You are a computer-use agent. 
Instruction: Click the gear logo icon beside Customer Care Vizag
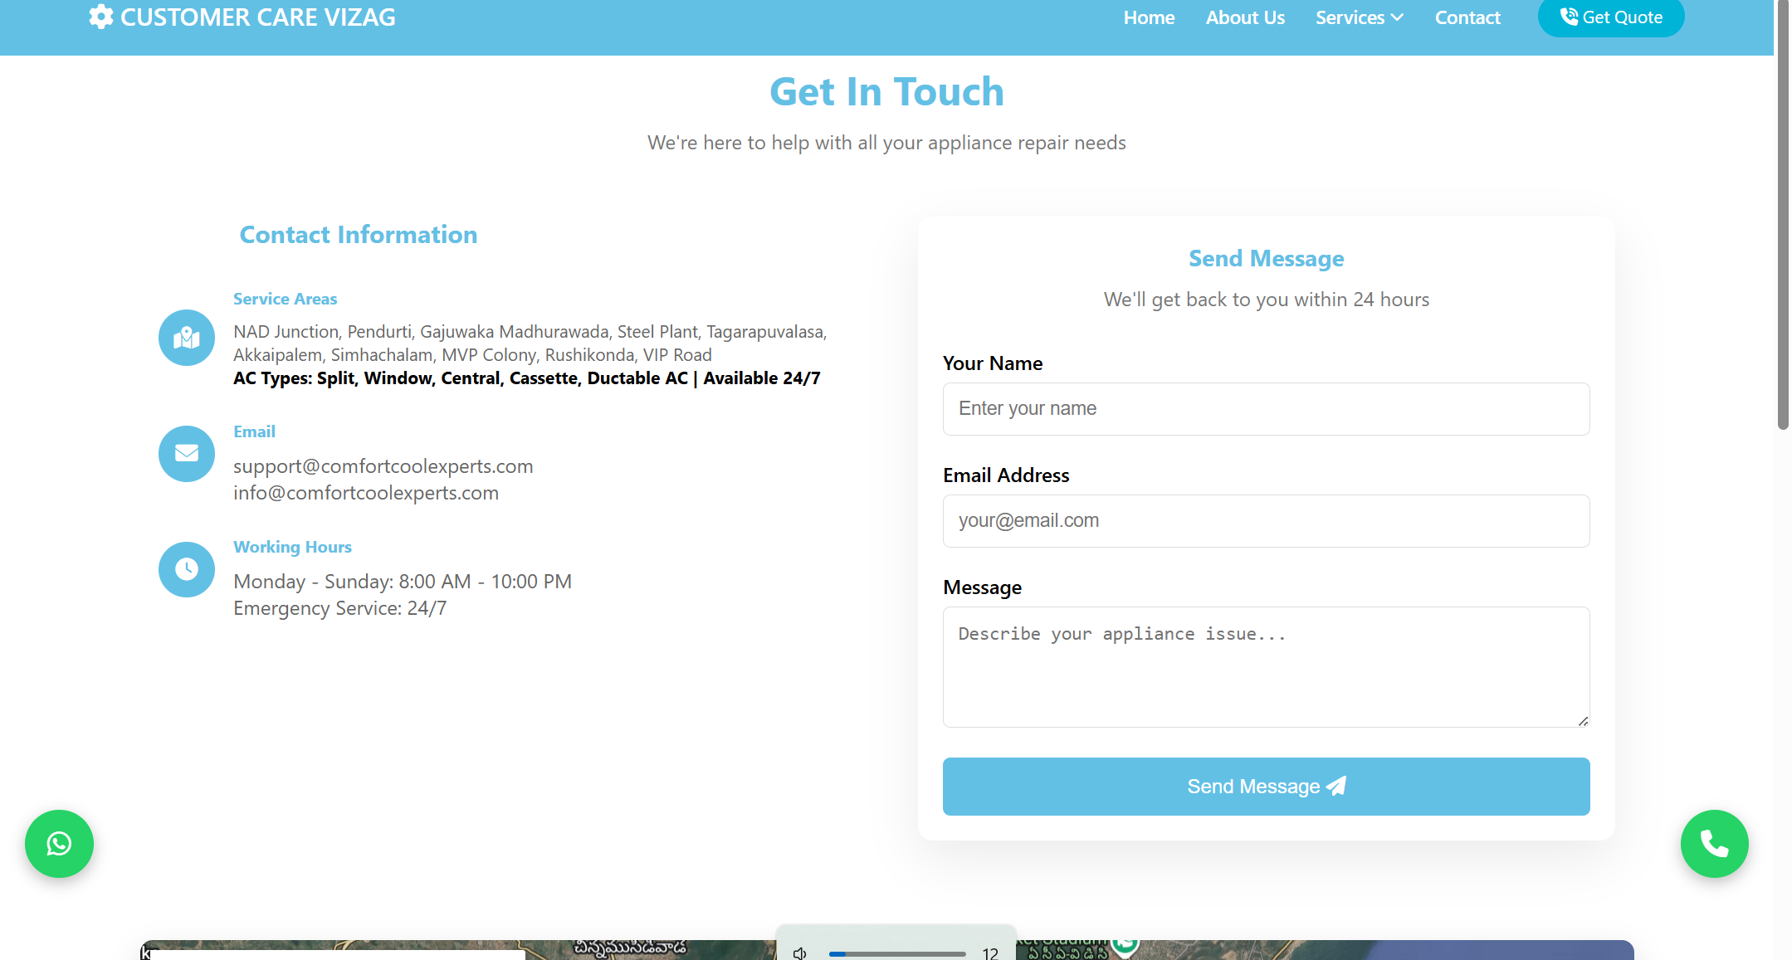click(101, 17)
